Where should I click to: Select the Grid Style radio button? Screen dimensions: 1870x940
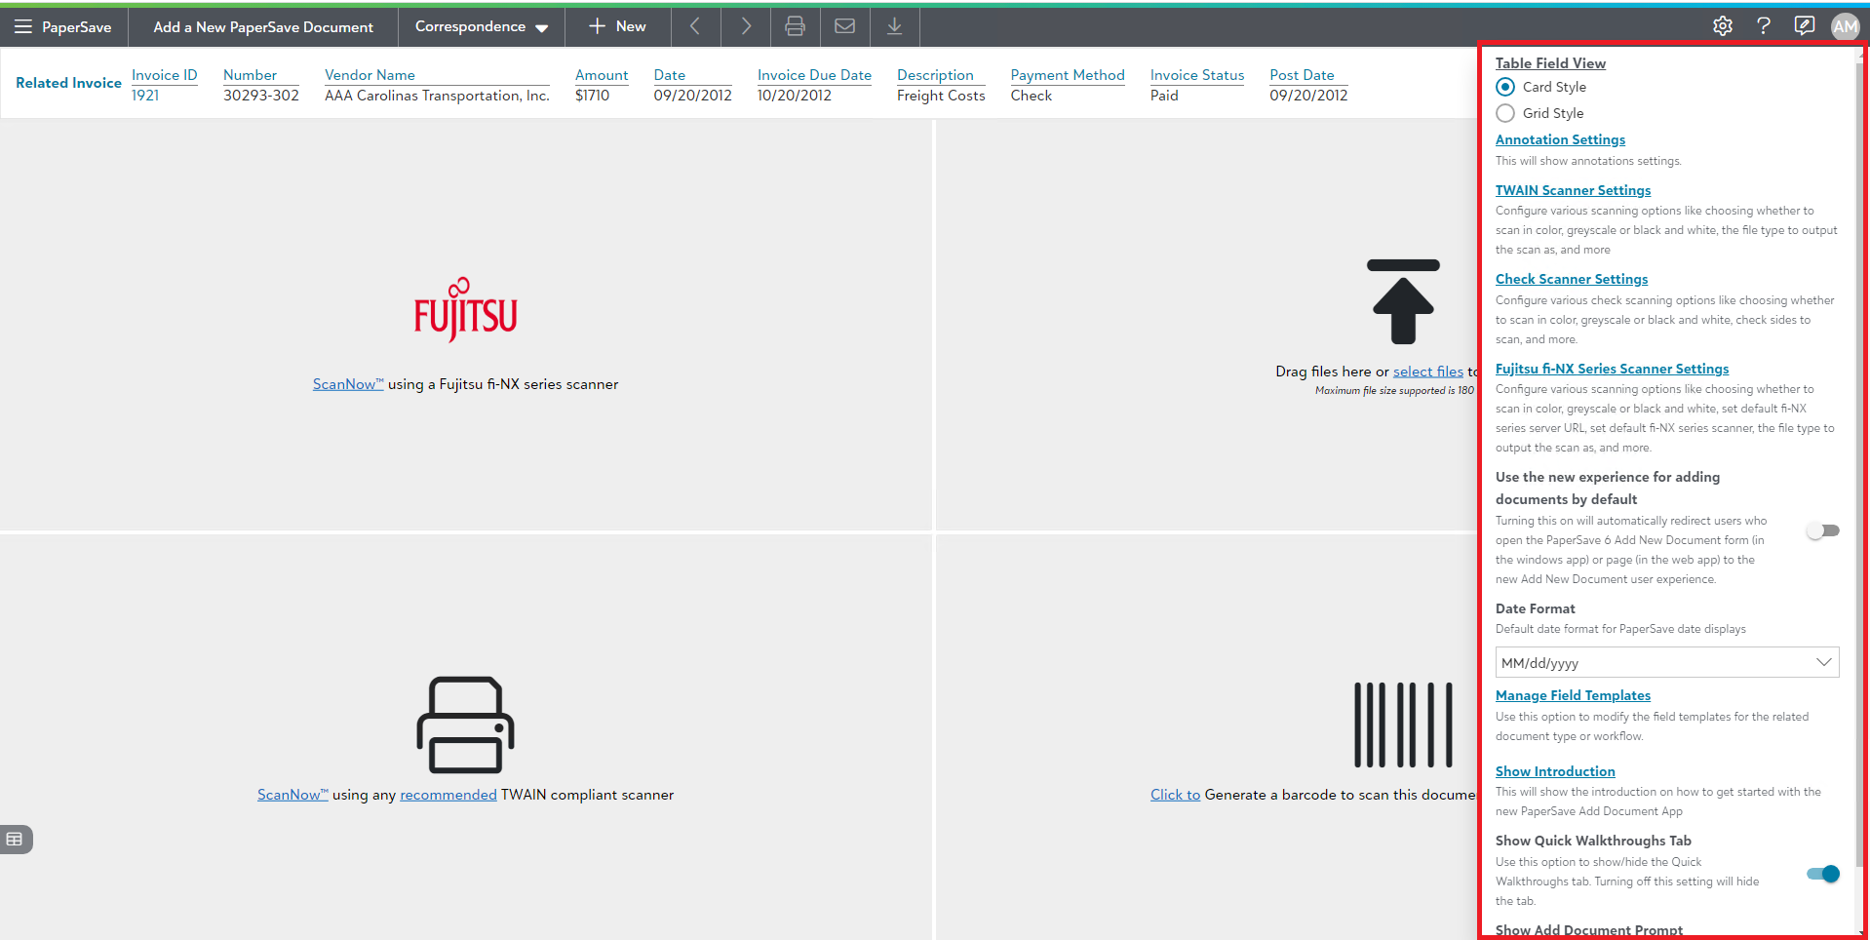click(x=1505, y=113)
